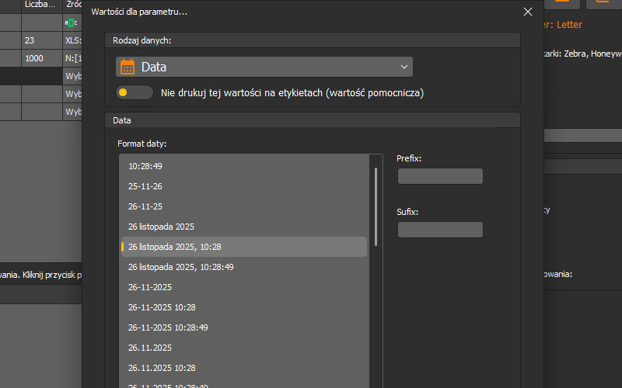Click the date format list scrollbar
Image resolution: width=622 pixels, height=388 pixels.
coord(376,206)
